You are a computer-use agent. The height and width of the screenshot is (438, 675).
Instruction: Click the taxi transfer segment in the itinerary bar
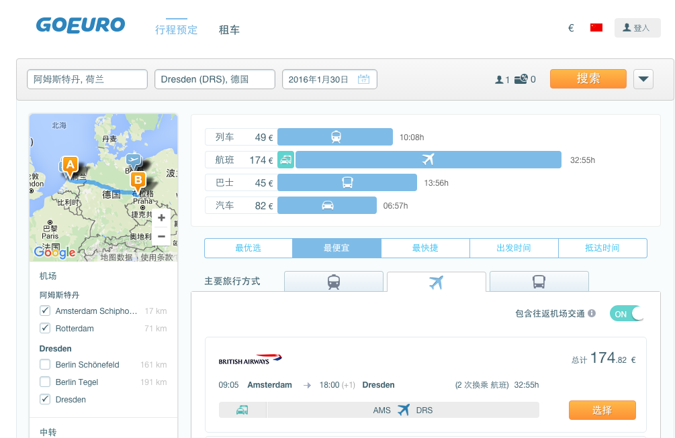click(242, 410)
